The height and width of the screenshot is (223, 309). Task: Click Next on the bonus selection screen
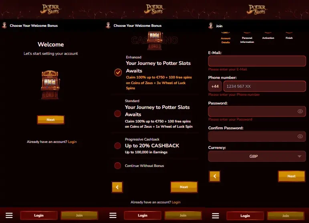point(184,187)
